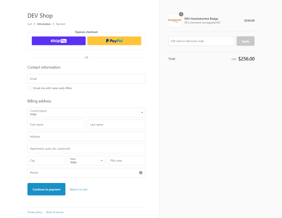Image resolution: width=282 pixels, height=218 pixels.
Task: Click the Total label
Action: coord(171,59)
